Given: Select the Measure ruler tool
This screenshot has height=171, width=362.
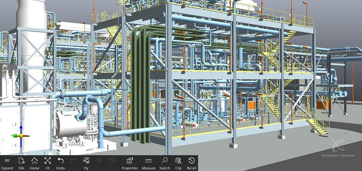Looking at the screenshot, I should coord(148,163).
